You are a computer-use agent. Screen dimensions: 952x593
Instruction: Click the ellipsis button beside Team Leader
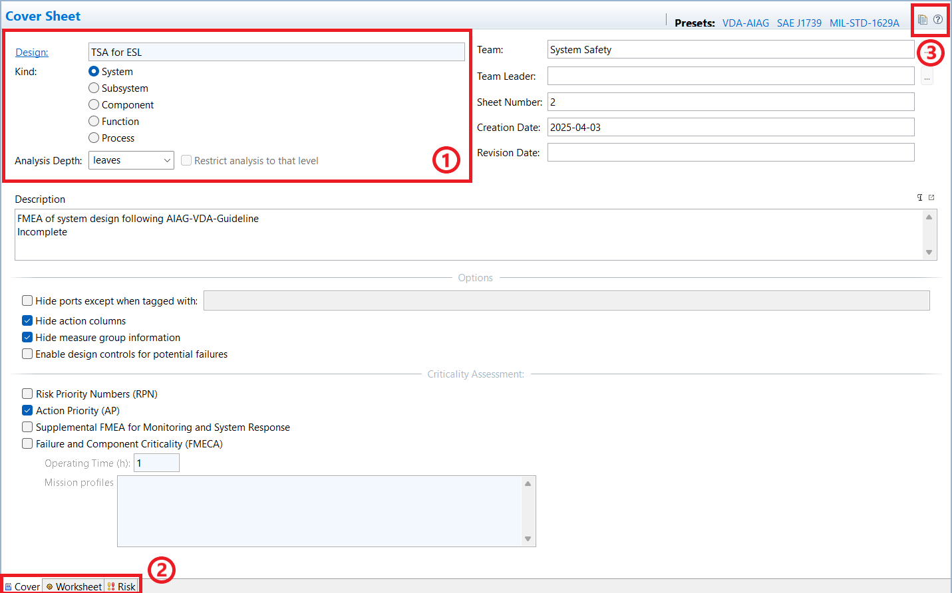click(927, 77)
